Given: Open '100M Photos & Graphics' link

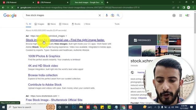Looking at the screenshot, I should coord(44,56).
